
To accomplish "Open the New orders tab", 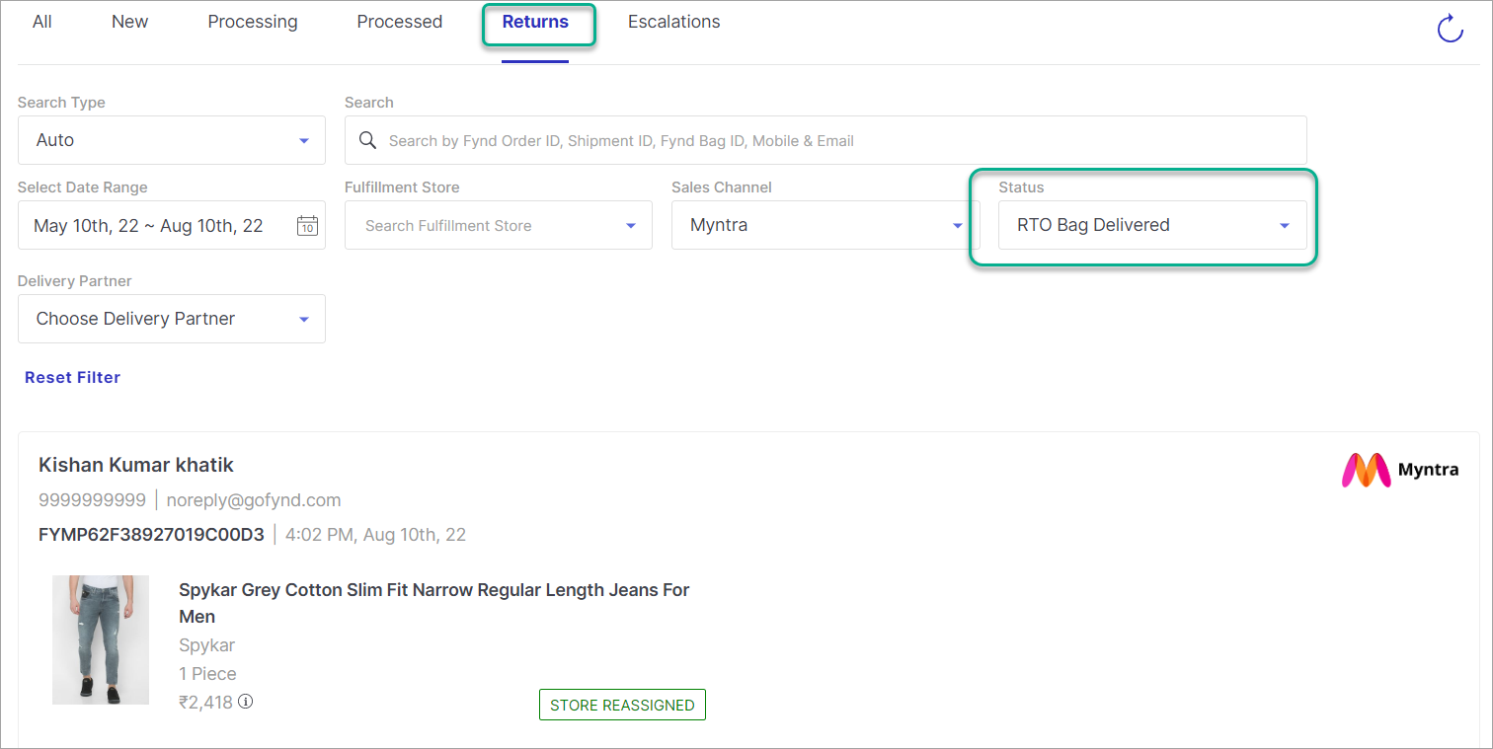I will 129,21.
